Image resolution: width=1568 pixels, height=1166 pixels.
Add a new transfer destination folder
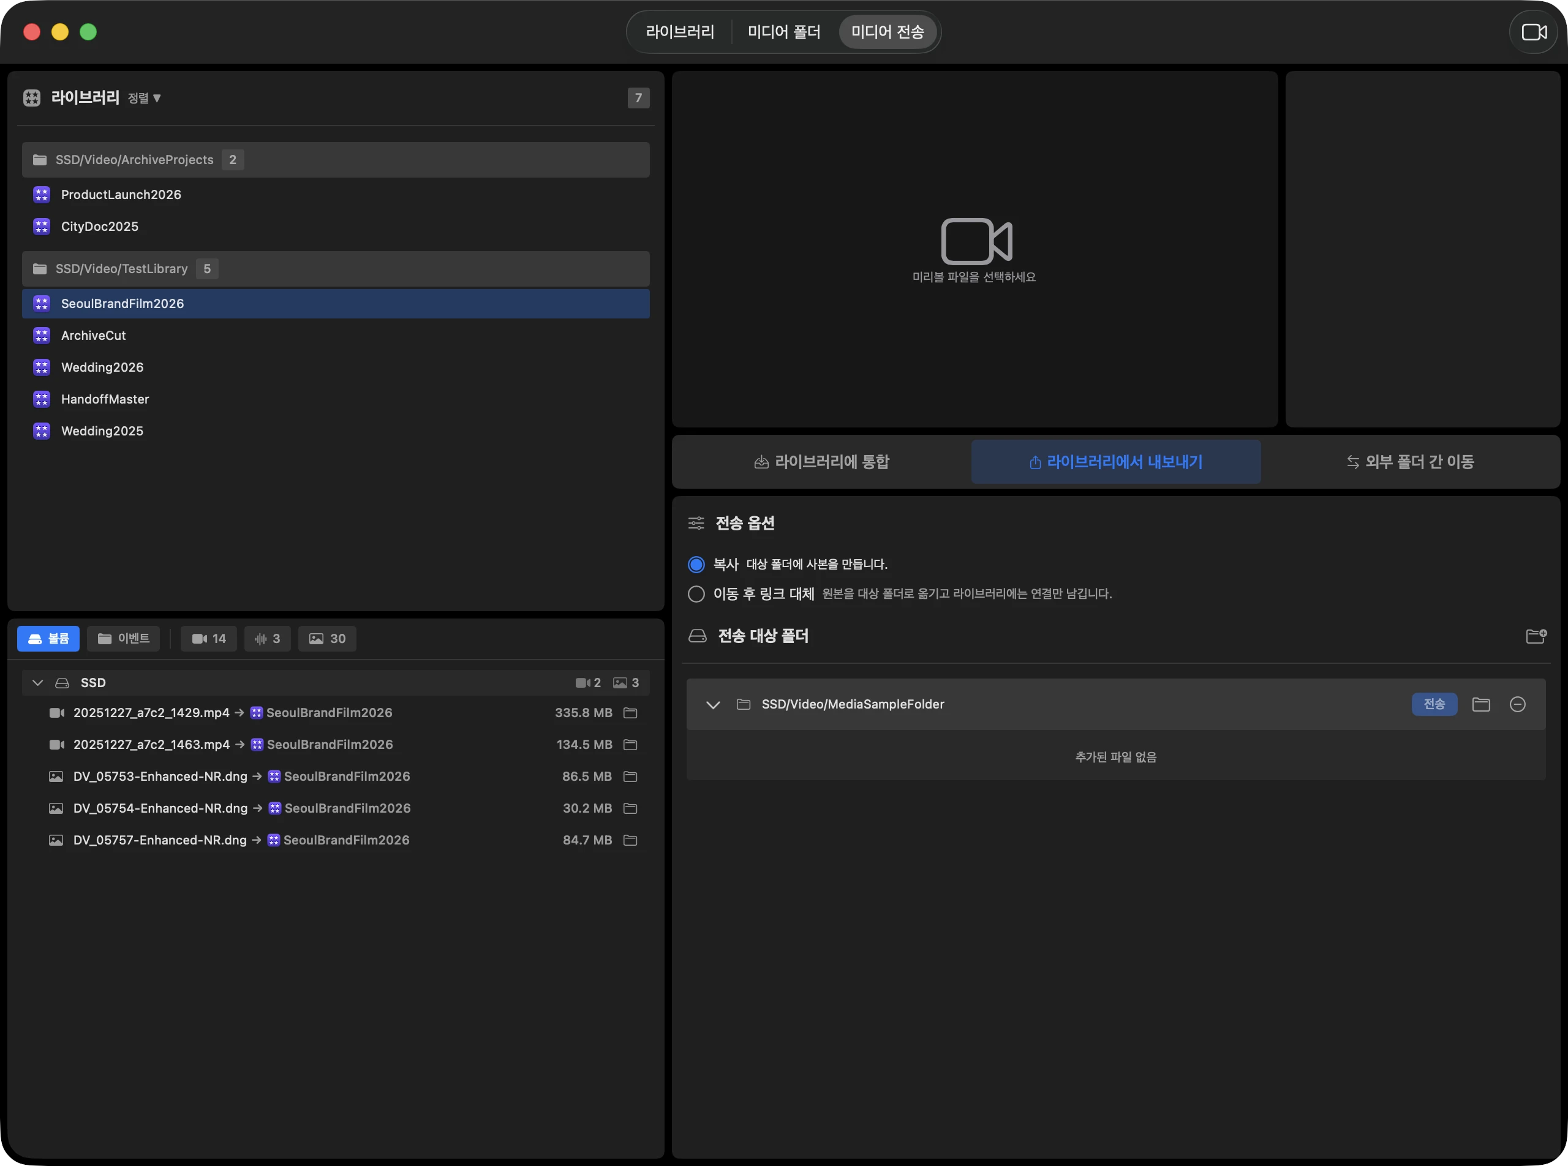pyautogui.click(x=1536, y=636)
